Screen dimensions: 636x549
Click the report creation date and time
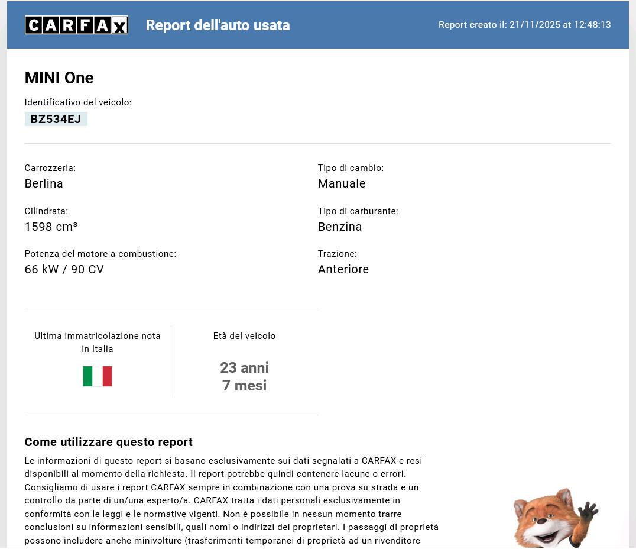524,25
